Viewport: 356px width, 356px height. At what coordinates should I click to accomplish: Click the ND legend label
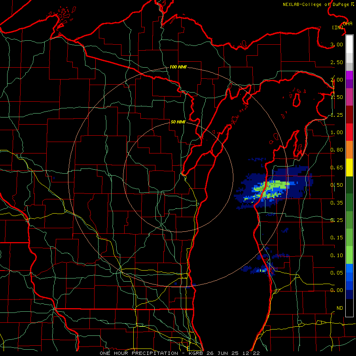pos(340,308)
